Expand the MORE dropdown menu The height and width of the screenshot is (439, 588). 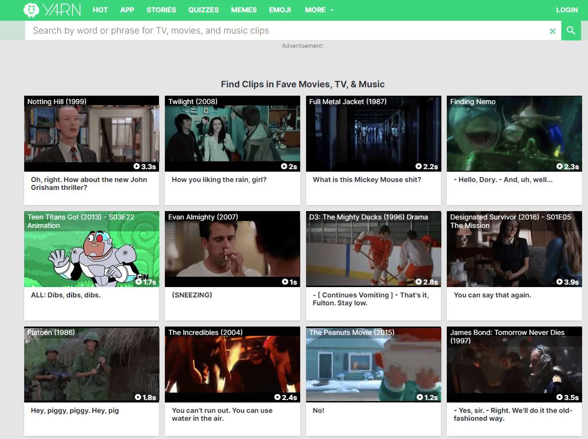pyautogui.click(x=318, y=10)
